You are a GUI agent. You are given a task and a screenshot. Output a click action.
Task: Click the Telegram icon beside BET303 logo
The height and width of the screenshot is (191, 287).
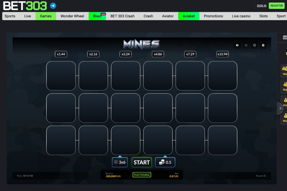[53, 6]
